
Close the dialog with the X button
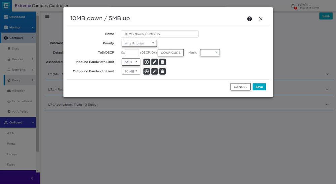point(261,19)
